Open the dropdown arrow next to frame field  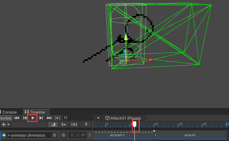click(98, 118)
